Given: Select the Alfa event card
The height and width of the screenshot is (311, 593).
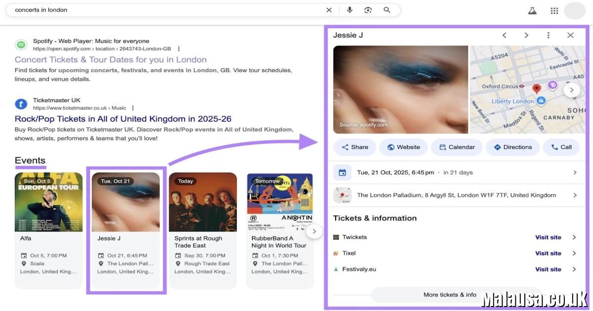Looking at the screenshot, I should [48, 230].
